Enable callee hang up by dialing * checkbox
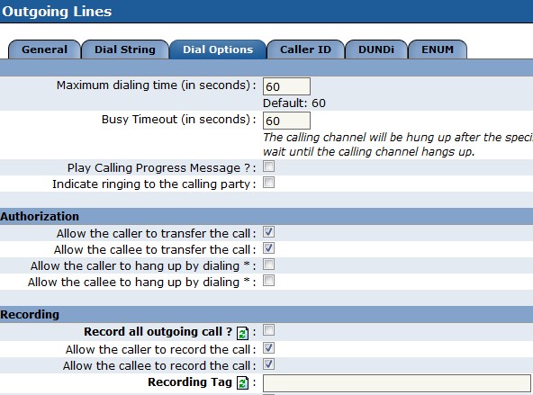533x395 pixels. pyautogui.click(x=269, y=281)
